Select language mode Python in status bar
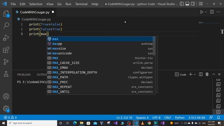 click(x=180, y=118)
